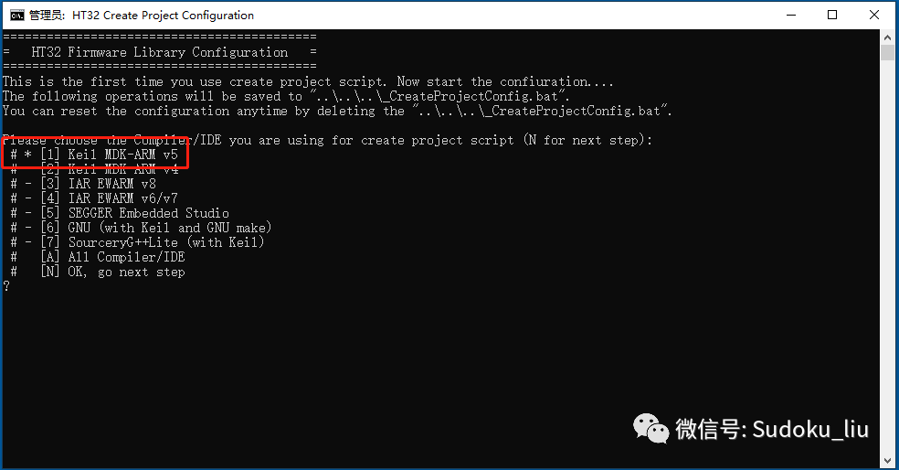899x470 pixels.
Task: Click the HT32 Firmware Library Configuration header
Action: (x=159, y=52)
